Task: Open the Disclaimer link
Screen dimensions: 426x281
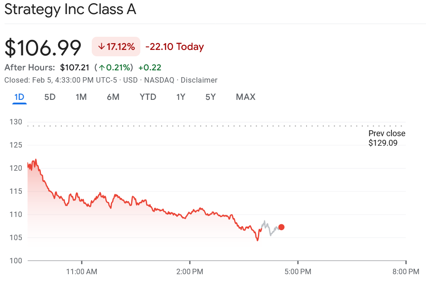Action: [199, 80]
